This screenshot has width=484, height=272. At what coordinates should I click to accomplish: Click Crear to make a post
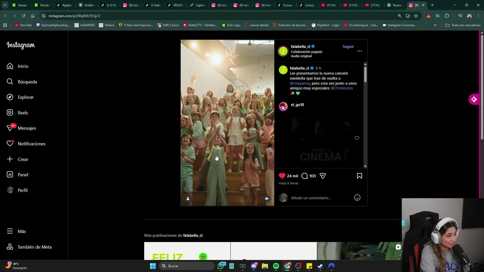17,159
